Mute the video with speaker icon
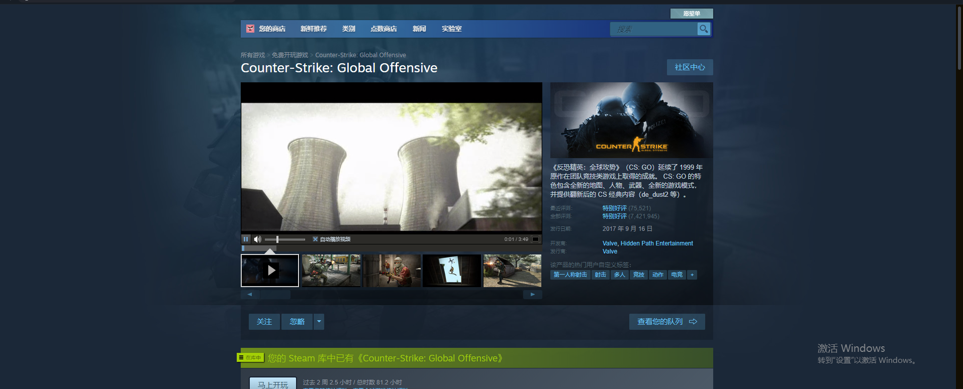 [x=257, y=239]
